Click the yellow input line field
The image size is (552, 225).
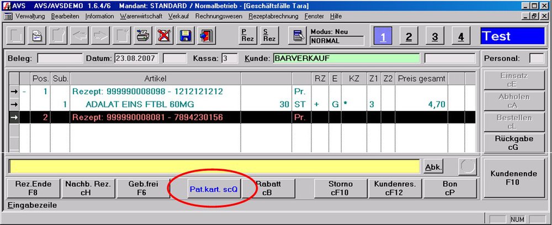click(x=214, y=167)
